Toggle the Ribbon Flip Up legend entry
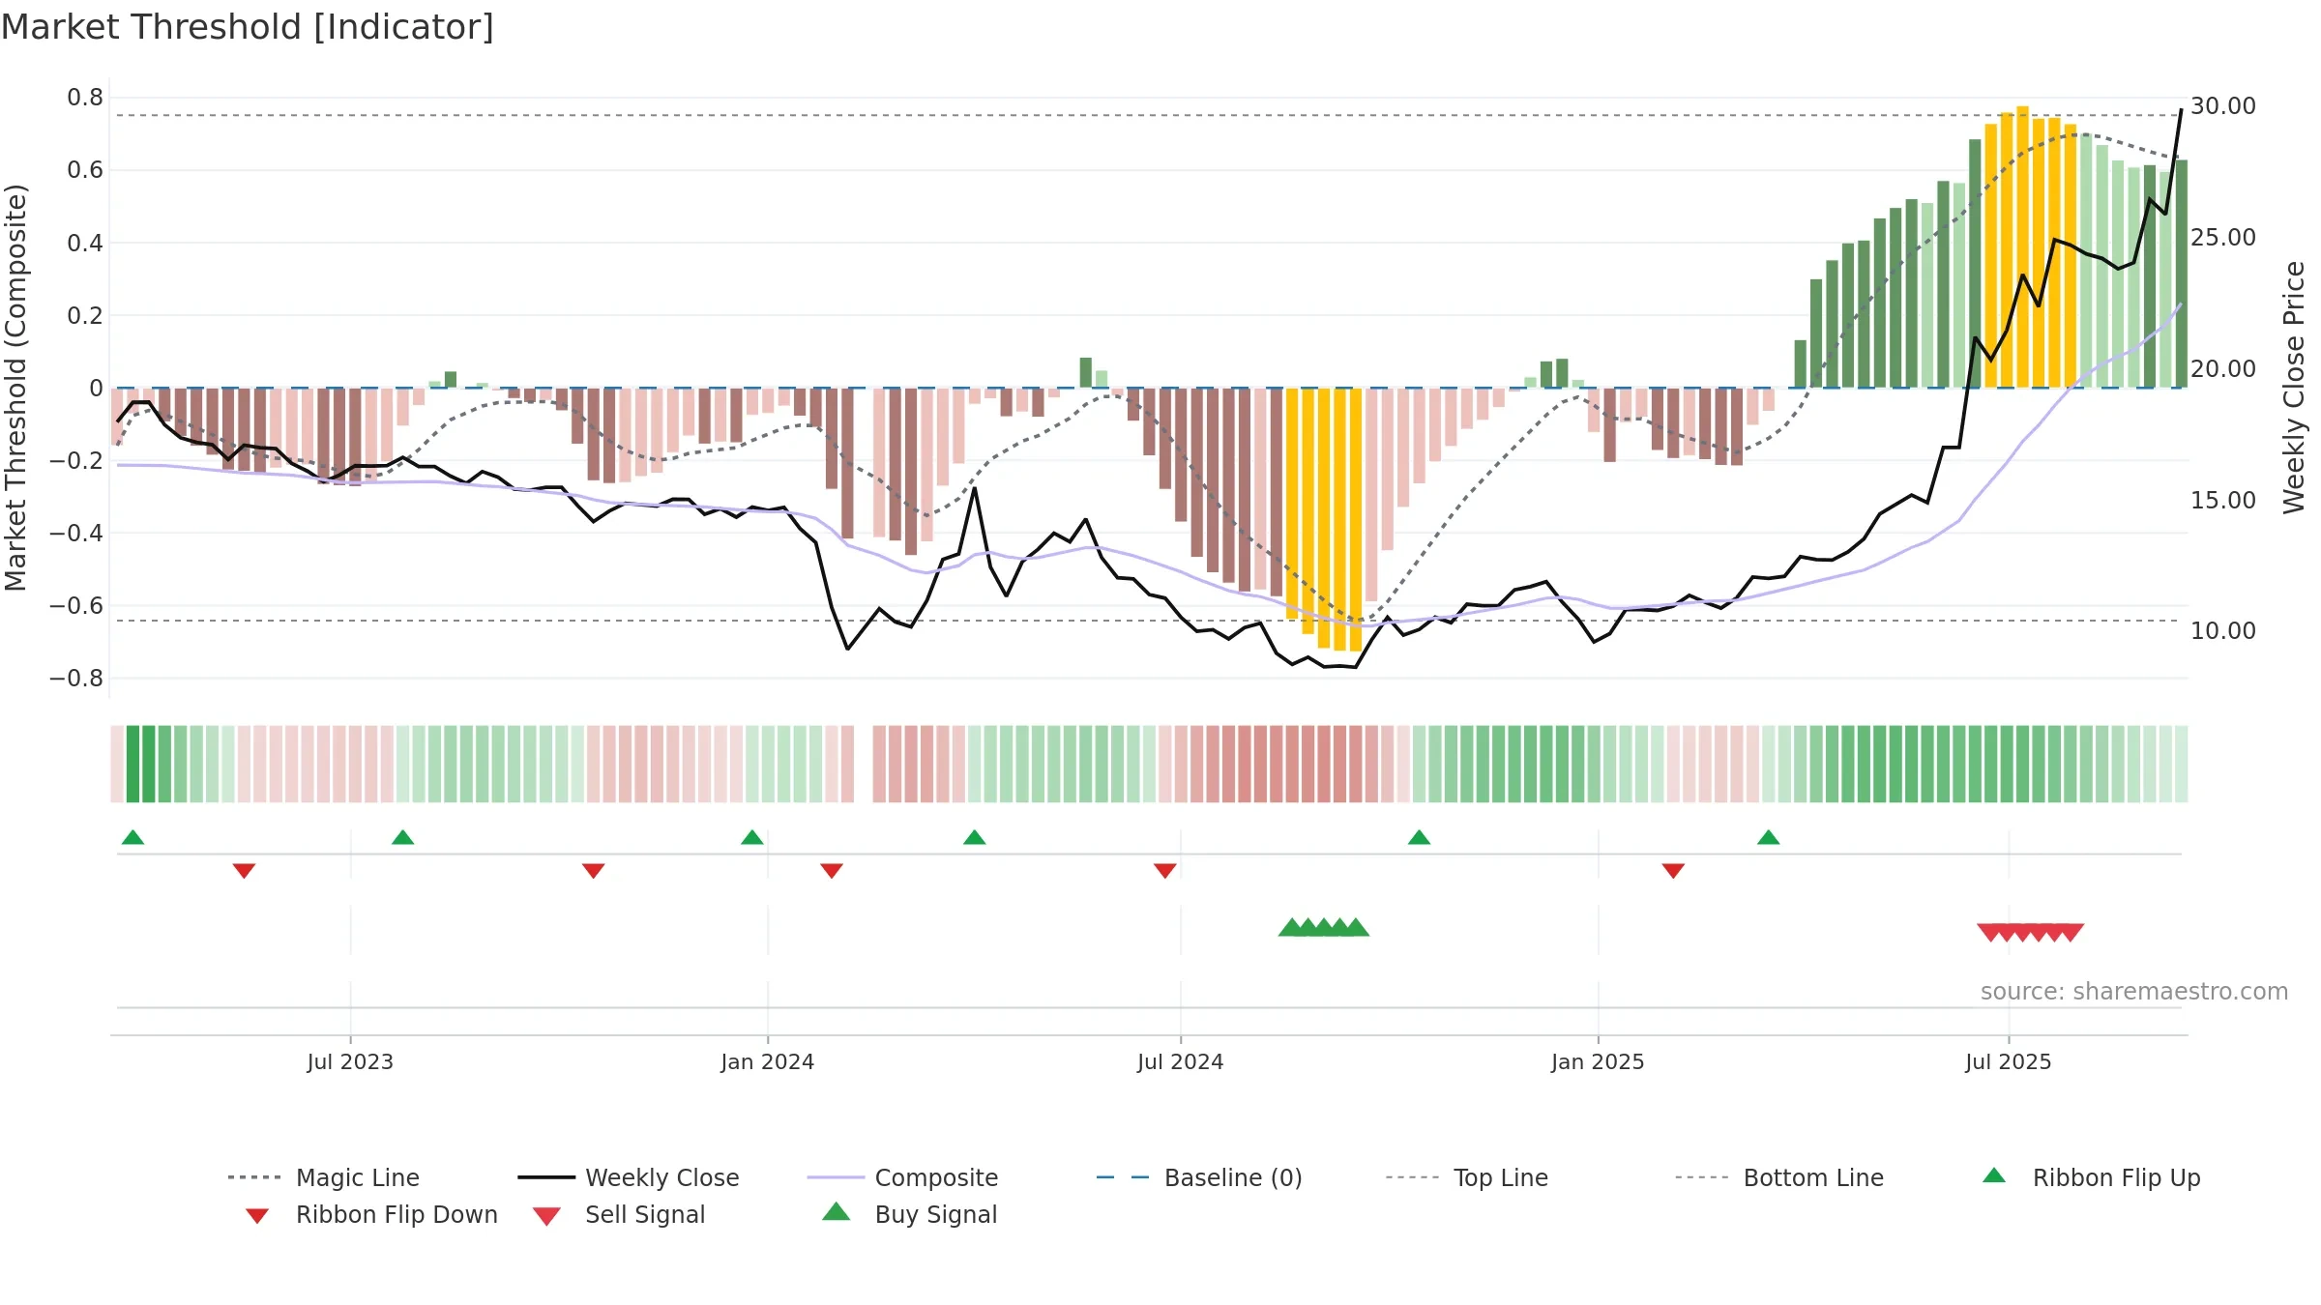This screenshot has height=1305, width=2321. coord(2092,1177)
